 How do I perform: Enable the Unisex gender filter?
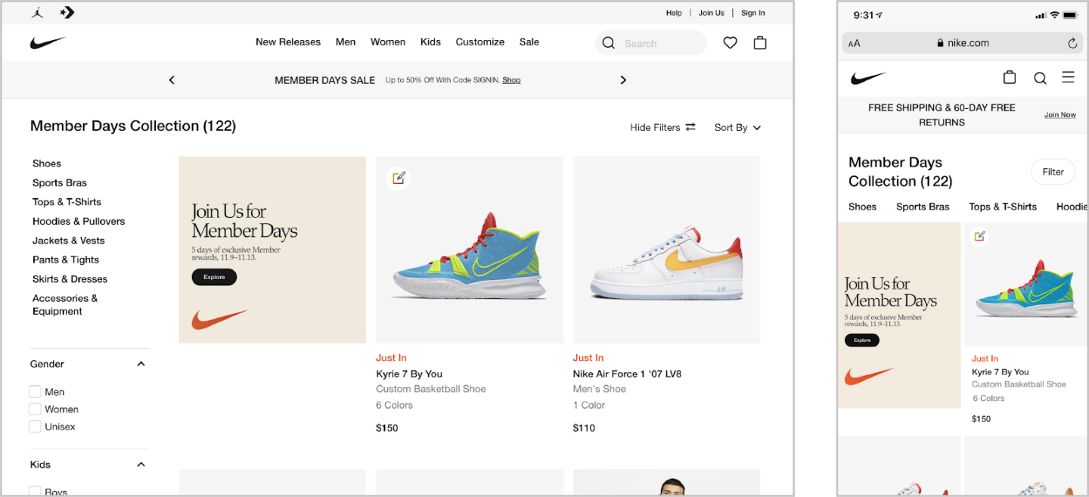click(35, 427)
